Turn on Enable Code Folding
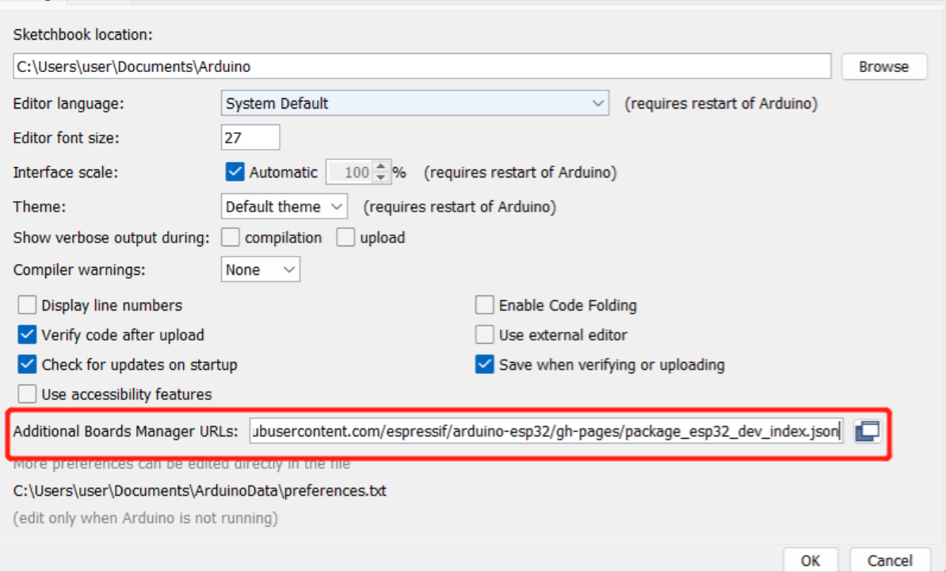Viewport: 946px width, 572px height. coord(485,305)
